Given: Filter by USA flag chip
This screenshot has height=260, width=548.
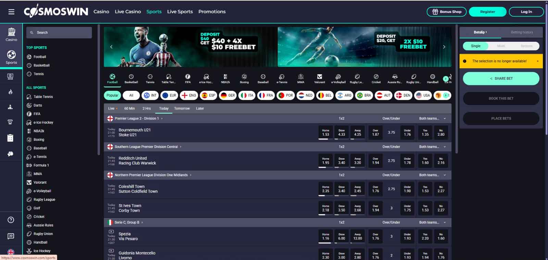Looking at the screenshot, I should pyautogui.click(x=423, y=95).
